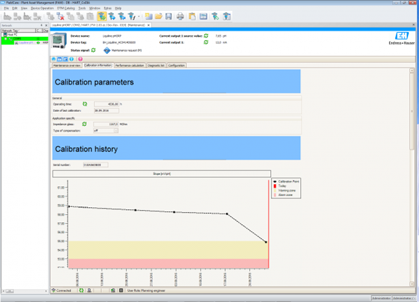Select the Liquiline pH device tree item
The height and width of the screenshot is (302, 419).
26,43
